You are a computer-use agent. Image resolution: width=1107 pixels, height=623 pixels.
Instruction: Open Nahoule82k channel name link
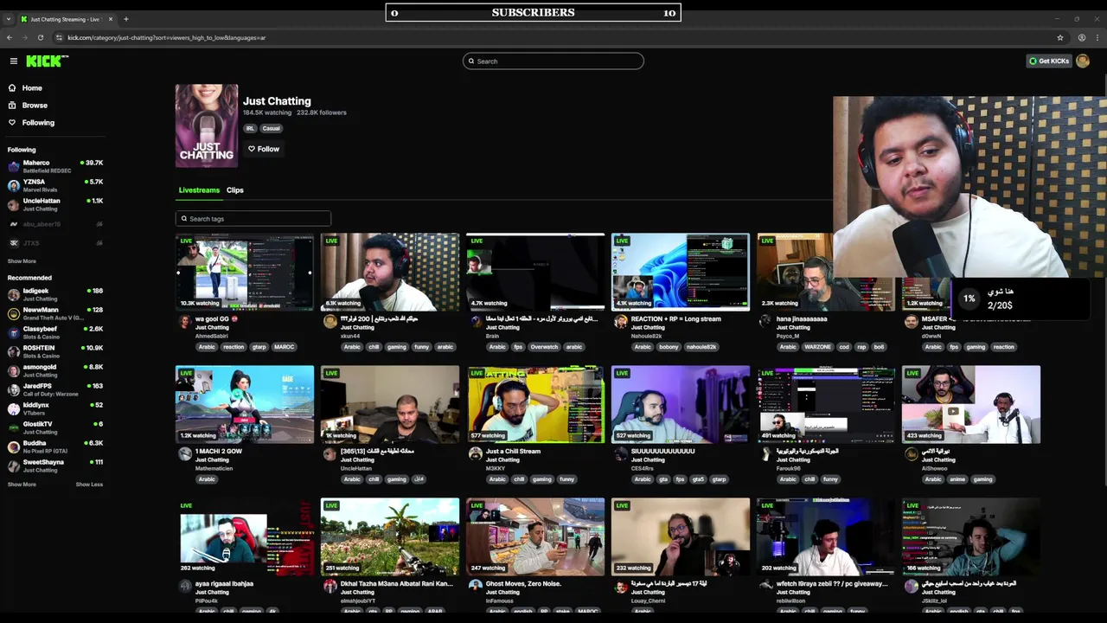pyautogui.click(x=647, y=336)
